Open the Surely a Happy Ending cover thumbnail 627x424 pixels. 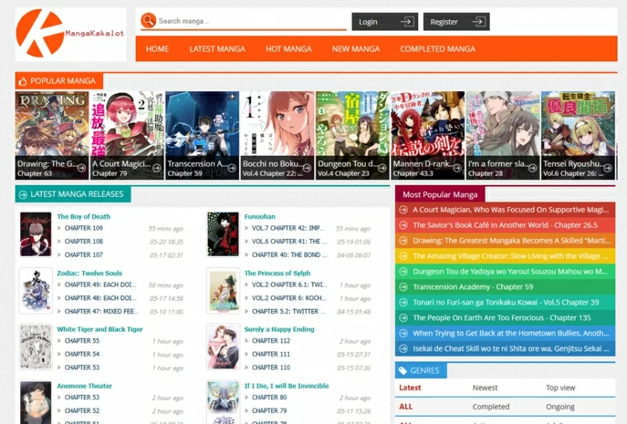tap(223, 347)
